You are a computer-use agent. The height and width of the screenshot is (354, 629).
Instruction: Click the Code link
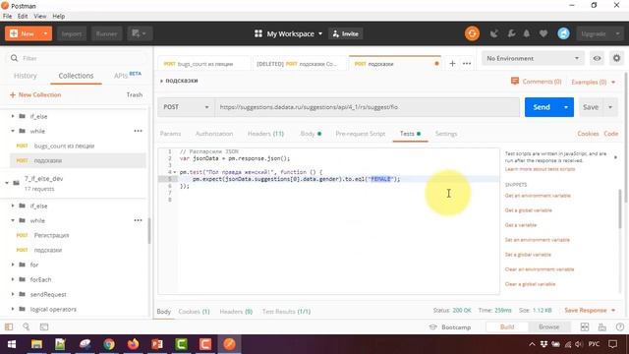611,134
